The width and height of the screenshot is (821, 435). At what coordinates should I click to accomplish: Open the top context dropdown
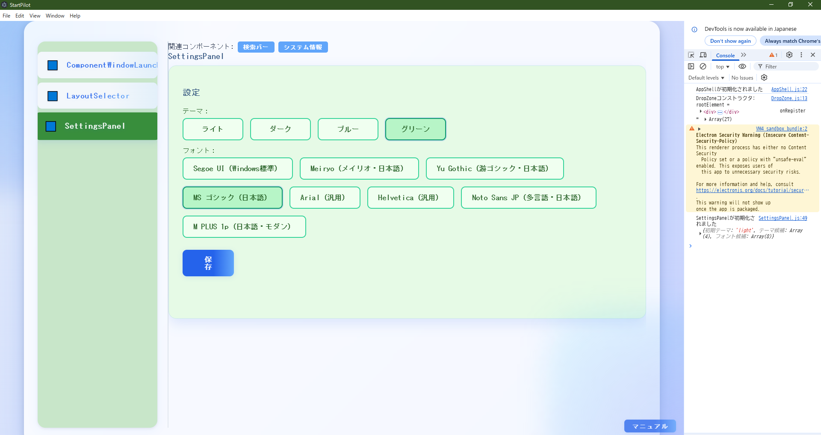coord(723,67)
